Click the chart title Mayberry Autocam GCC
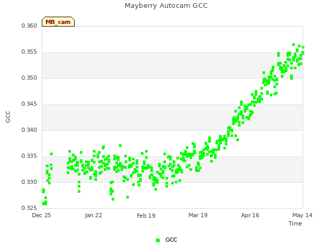 point(166,6)
